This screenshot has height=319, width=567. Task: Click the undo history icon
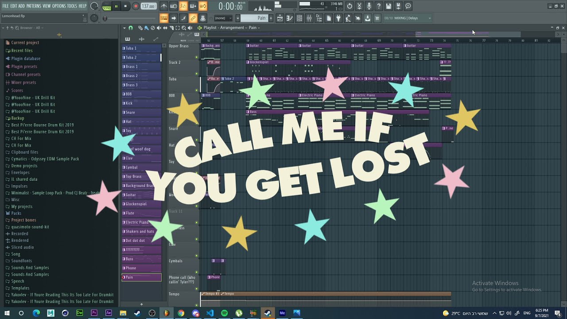(x=350, y=6)
